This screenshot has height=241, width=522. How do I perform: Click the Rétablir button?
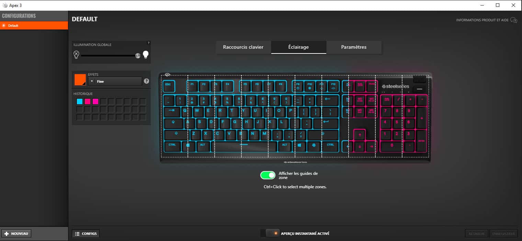click(x=477, y=233)
